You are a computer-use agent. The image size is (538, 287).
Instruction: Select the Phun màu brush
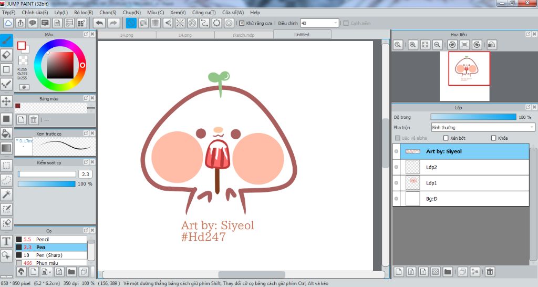51,263
